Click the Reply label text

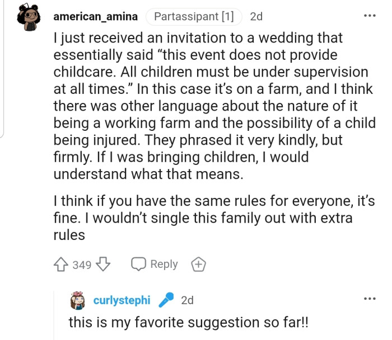164,265
